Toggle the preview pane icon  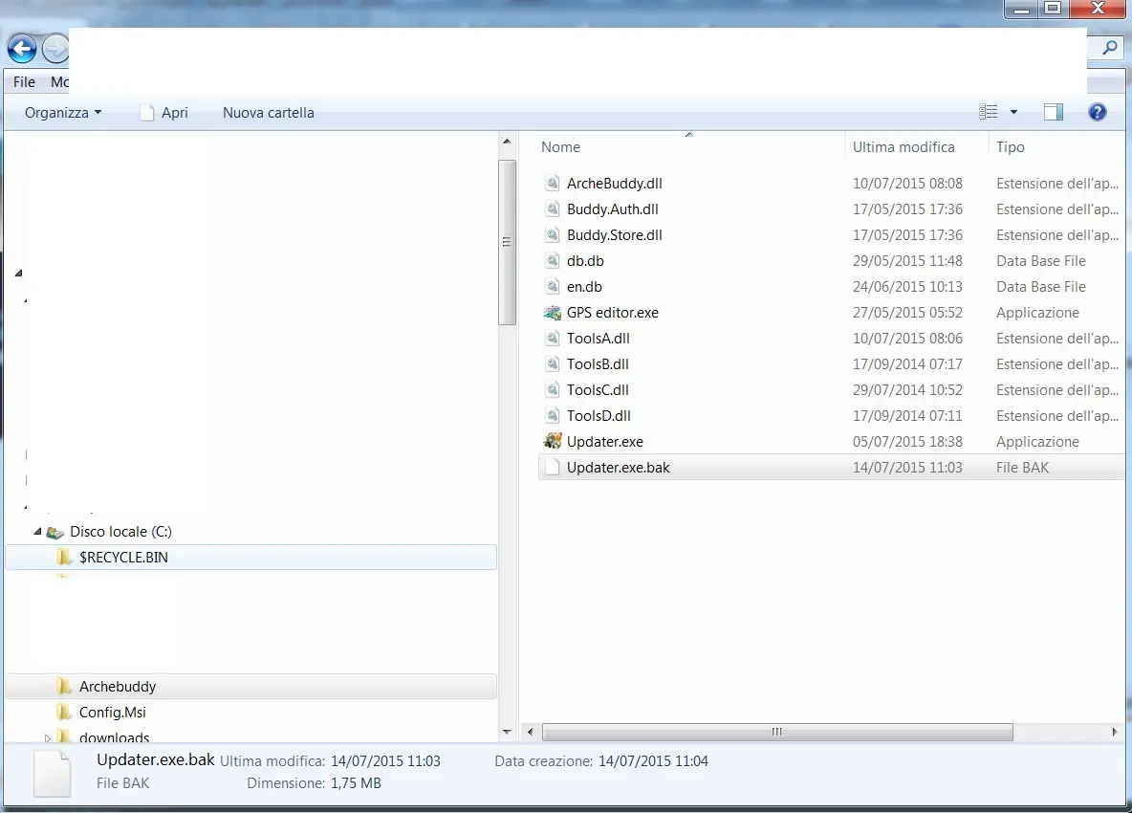[1053, 112]
